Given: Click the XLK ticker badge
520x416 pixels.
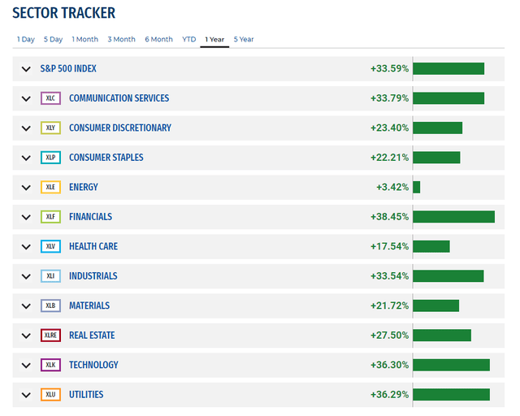Looking at the screenshot, I should (50, 366).
